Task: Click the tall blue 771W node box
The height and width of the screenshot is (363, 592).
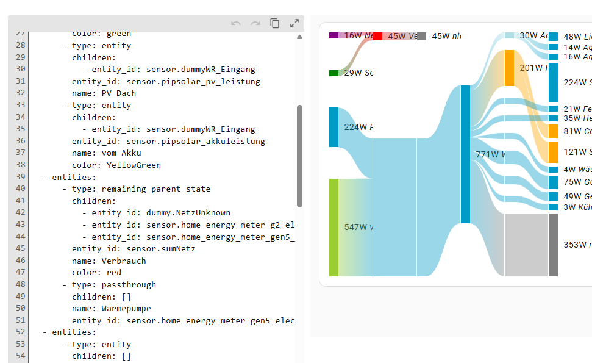Action: pyautogui.click(x=466, y=154)
